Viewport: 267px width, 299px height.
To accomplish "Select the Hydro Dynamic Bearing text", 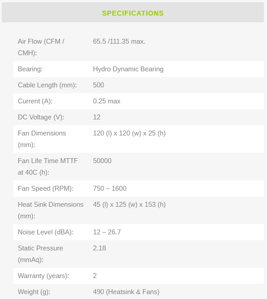I will click(x=128, y=69).
